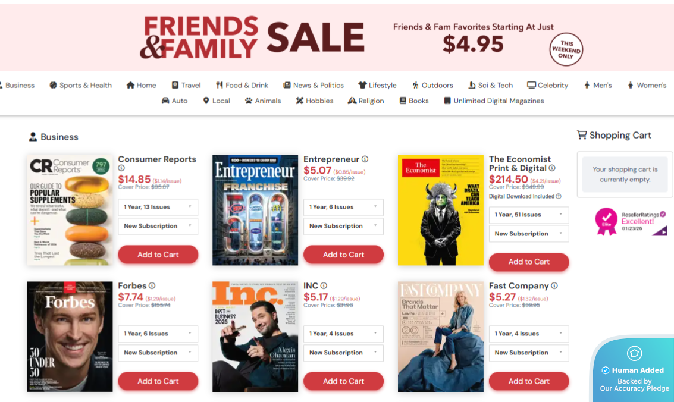The width and height of the screenshot is (674, 402).
Task: Expand Entrepreneur New Subscription dropdown
Action: click(343, 226)
